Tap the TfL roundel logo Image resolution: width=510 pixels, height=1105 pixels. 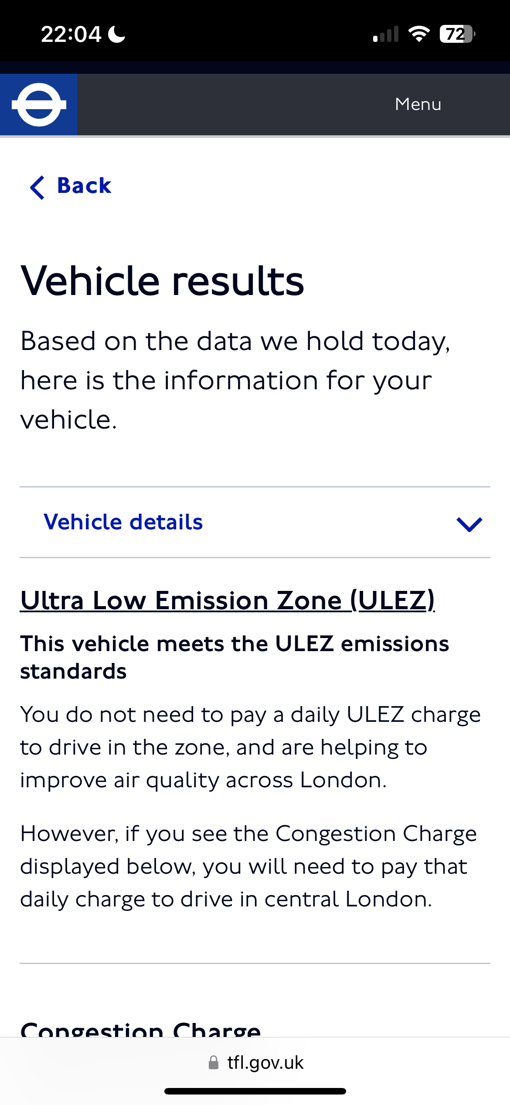(x=39, y=104)
